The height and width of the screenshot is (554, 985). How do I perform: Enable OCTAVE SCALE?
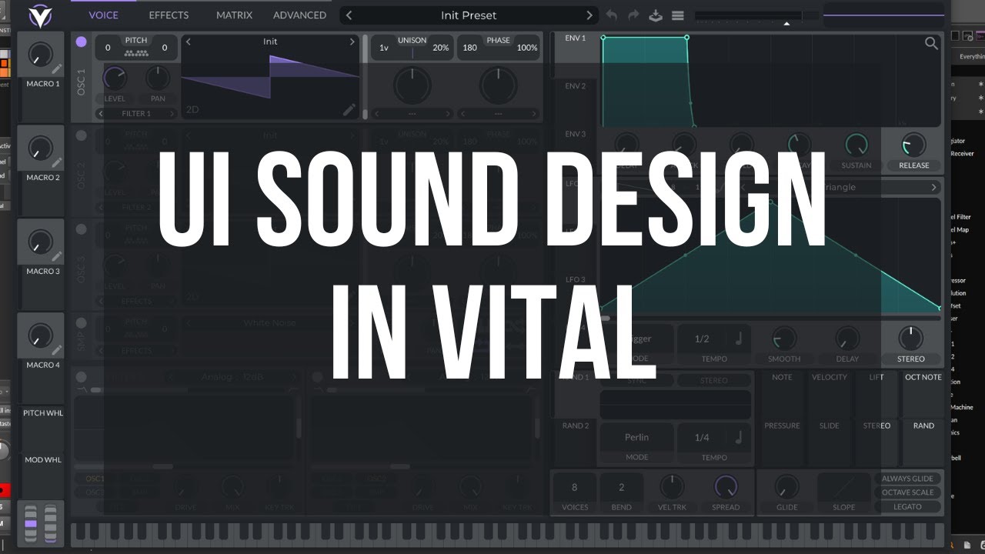(908, 492)
